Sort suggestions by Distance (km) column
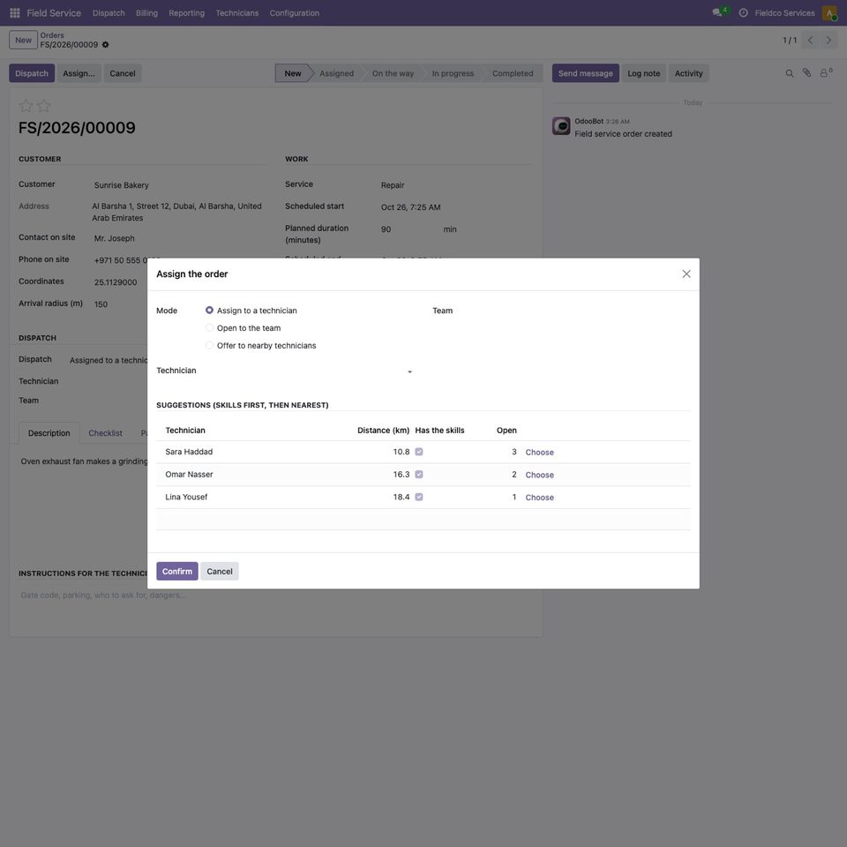This screenshot has width=847, height=847. click(384, 431)
